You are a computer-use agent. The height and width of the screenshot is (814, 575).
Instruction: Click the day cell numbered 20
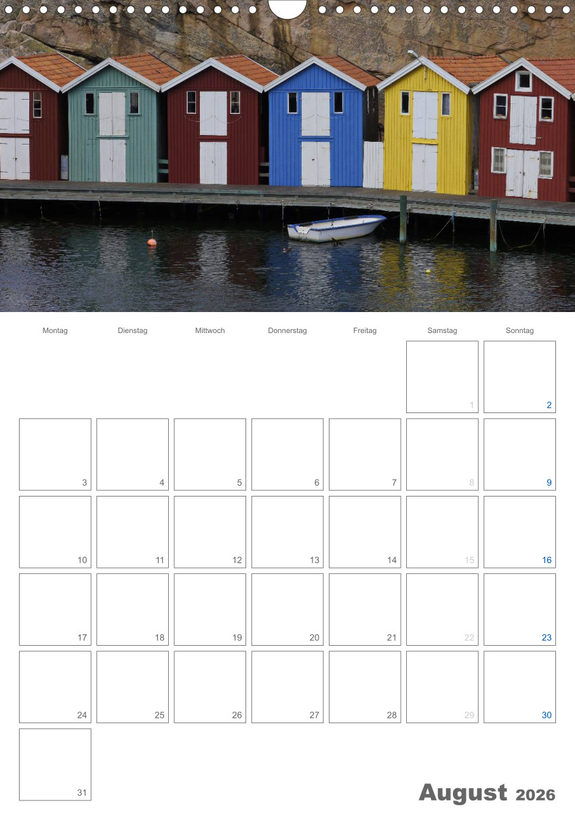(287, 609)
